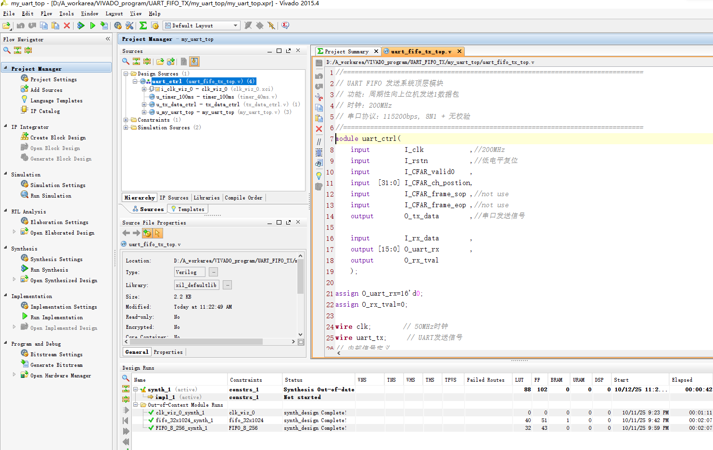
Task: Expand Open Synthesized Design in Flow Navigator
Action: pyautogui.click(x=14, y=279)
